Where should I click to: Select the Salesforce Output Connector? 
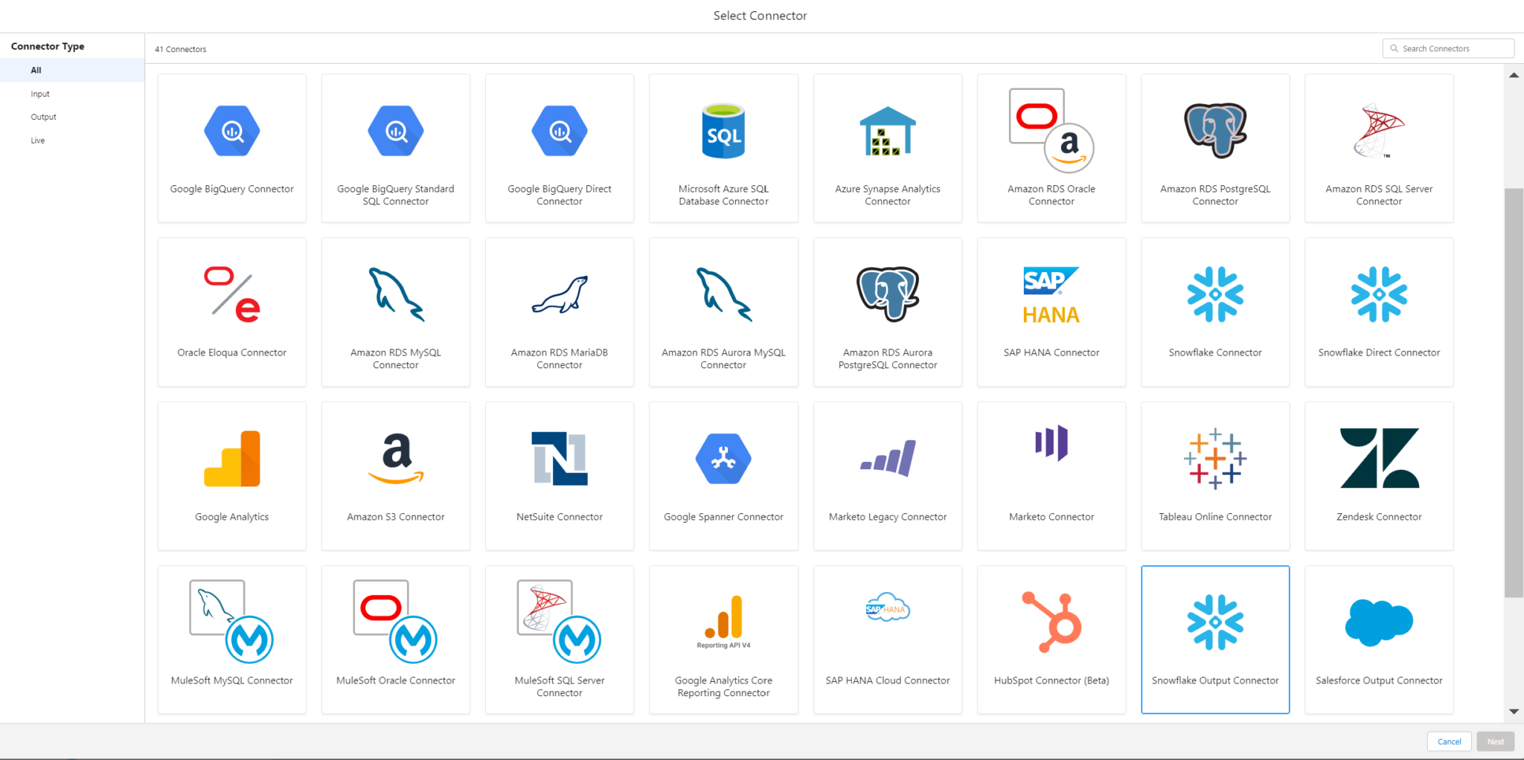(x=1378, y=640)
